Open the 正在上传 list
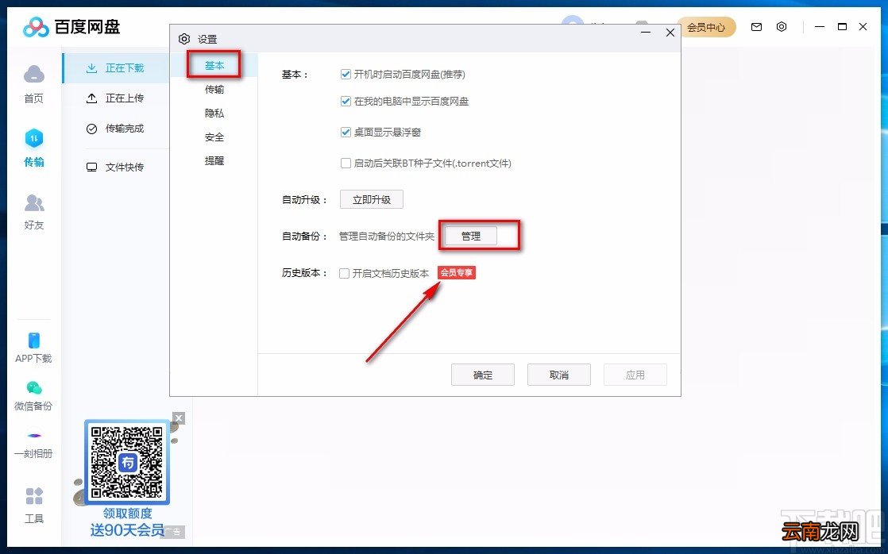Screen dimensions: 888x554 click(115, 98)
